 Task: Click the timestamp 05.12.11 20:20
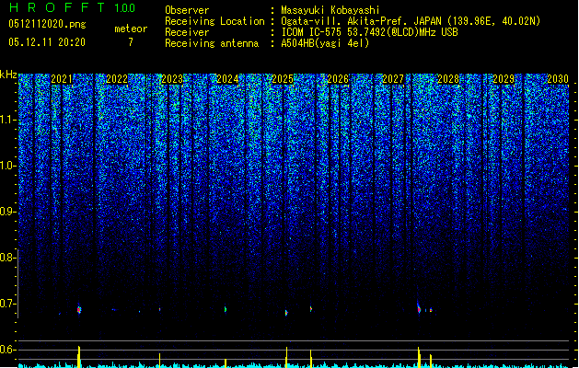click(x=47, y=42)
